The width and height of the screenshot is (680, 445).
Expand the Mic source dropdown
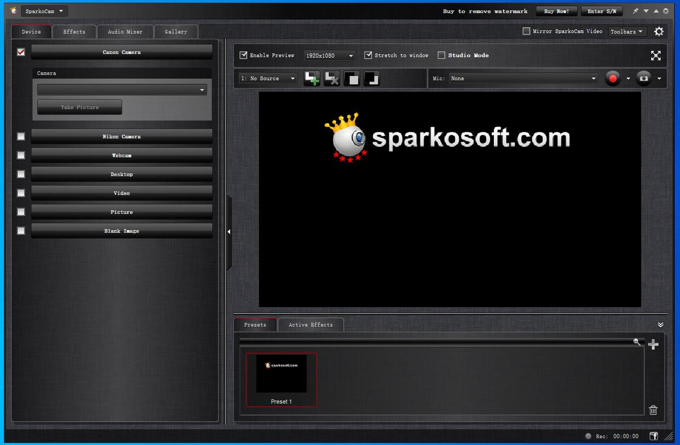(523, 79)
